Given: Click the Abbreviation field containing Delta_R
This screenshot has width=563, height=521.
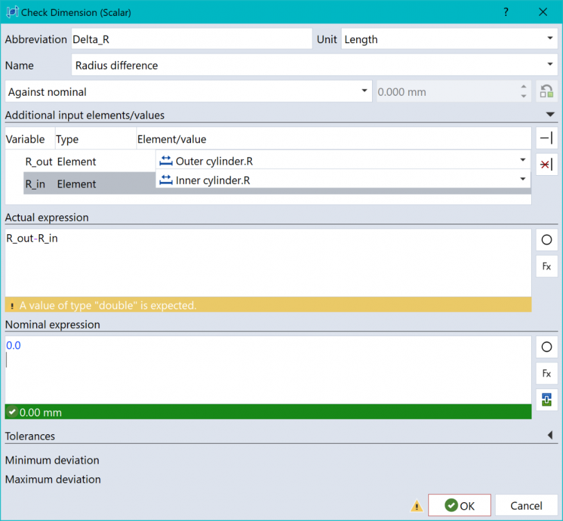Looking at the screenshot, I should click(x=191, y=39).
